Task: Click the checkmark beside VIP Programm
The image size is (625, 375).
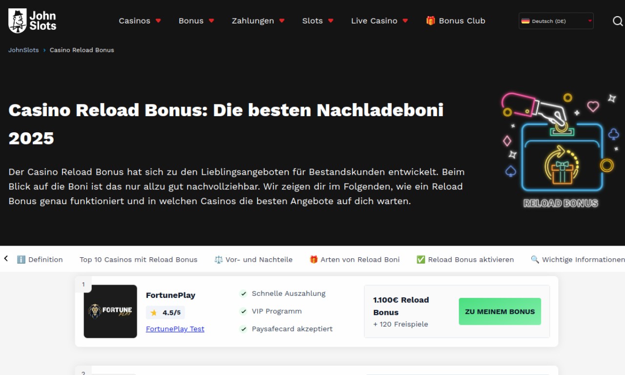Action: (243, 312)
